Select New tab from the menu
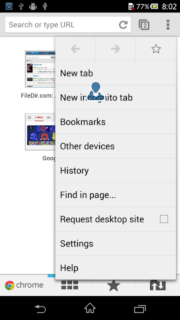Image resolution: width=180 pixels, height=320 pixels. pos(115,73)
